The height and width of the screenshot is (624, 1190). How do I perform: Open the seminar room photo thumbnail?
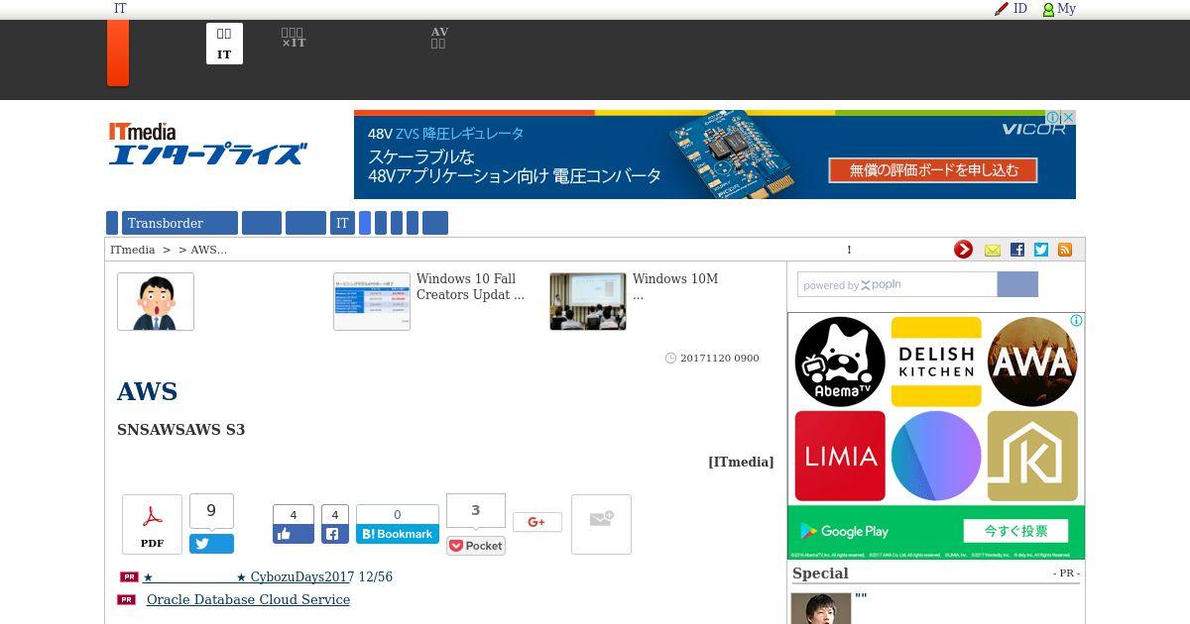click(588, 301)
